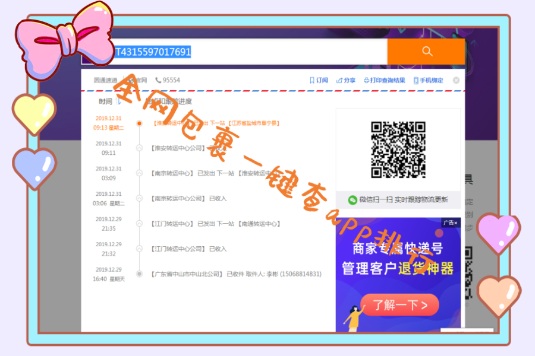Image resolution: width=535 pixels, height=356 pixels.
Task: Select the 时间 column header
Action: (x=105, y=101)
